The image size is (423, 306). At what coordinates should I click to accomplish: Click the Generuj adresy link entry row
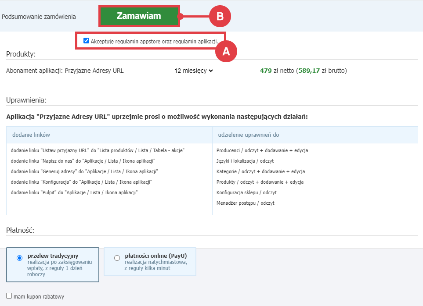tap(84, 171)
